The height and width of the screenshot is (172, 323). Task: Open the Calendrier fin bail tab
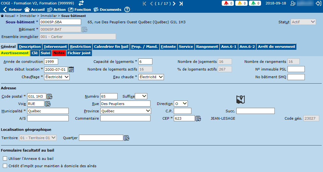(111, 47)
